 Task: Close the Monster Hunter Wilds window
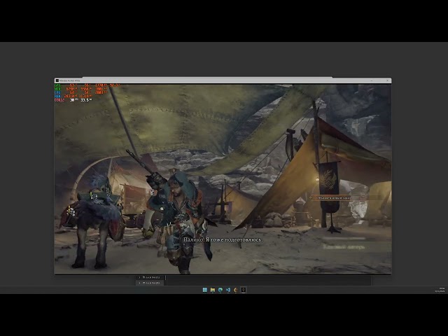point(387,80)
